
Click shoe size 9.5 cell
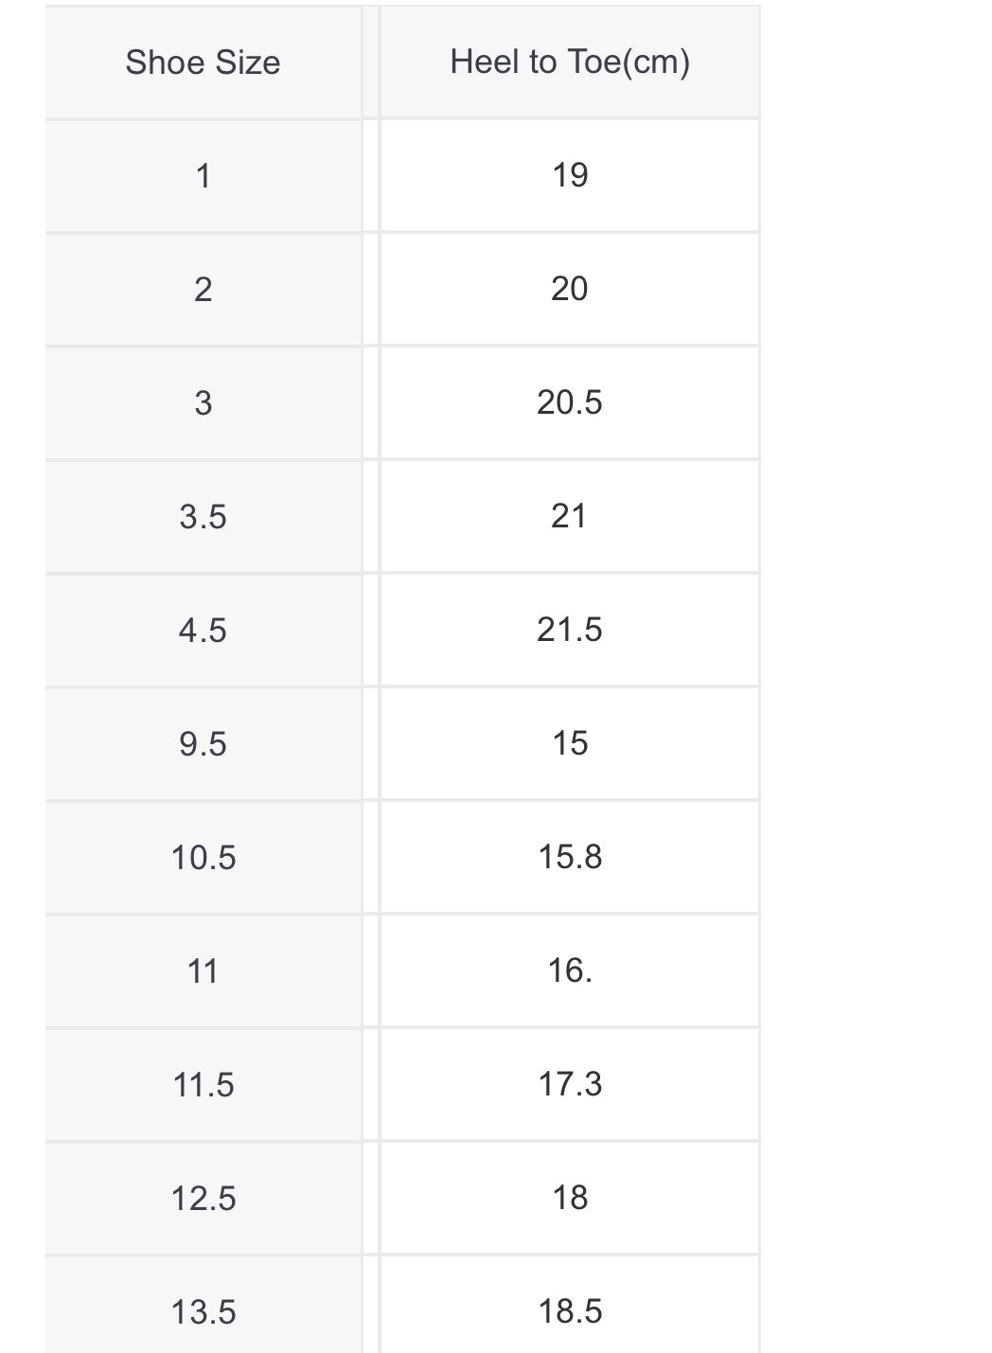click(x=203, y=744)
